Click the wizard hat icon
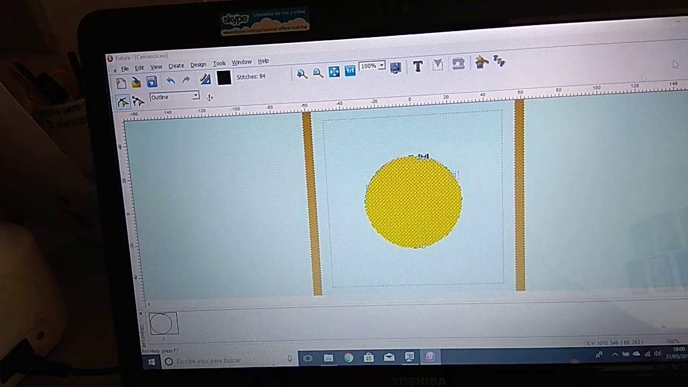Screen dimensions: 688x387 click(x=482, y=62)
